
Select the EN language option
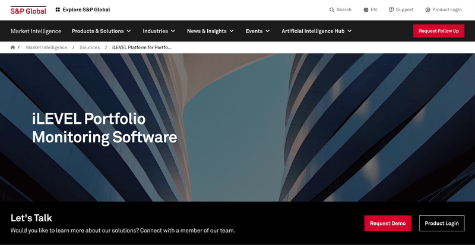click(x=374, y=9)
